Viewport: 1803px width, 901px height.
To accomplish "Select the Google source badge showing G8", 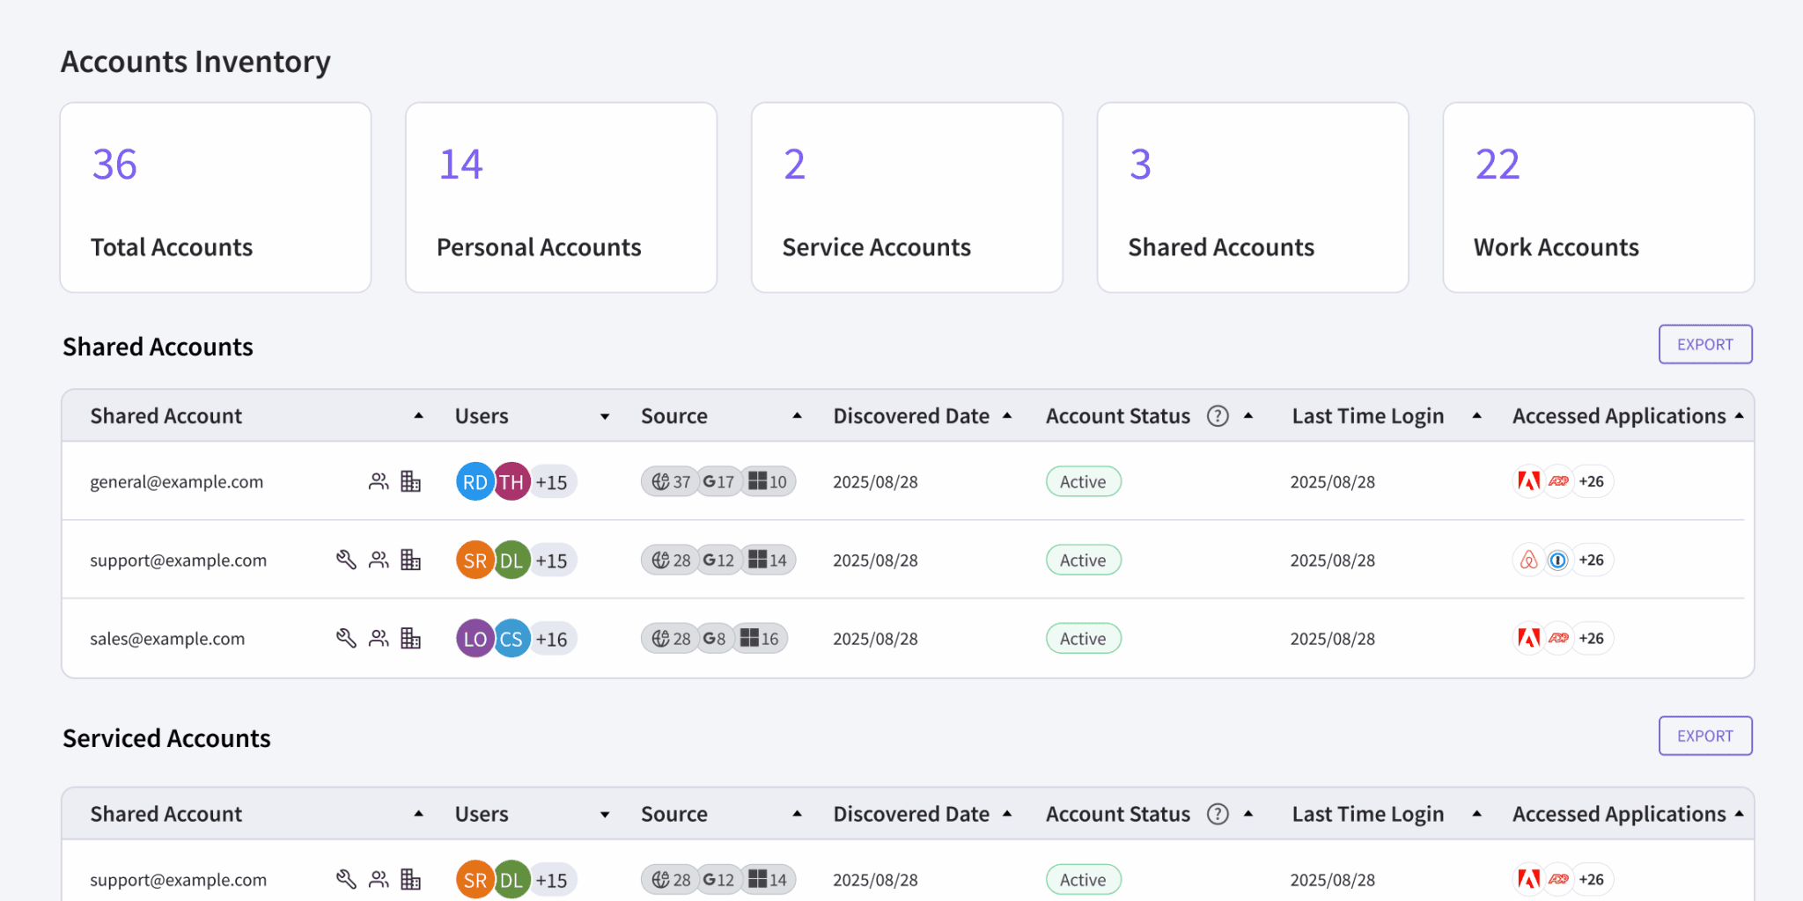I will click(x=715, y=638).
